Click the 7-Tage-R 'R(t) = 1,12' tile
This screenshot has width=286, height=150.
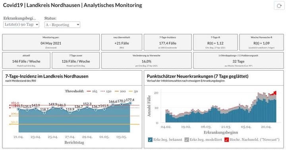click(x=215, y=42)
